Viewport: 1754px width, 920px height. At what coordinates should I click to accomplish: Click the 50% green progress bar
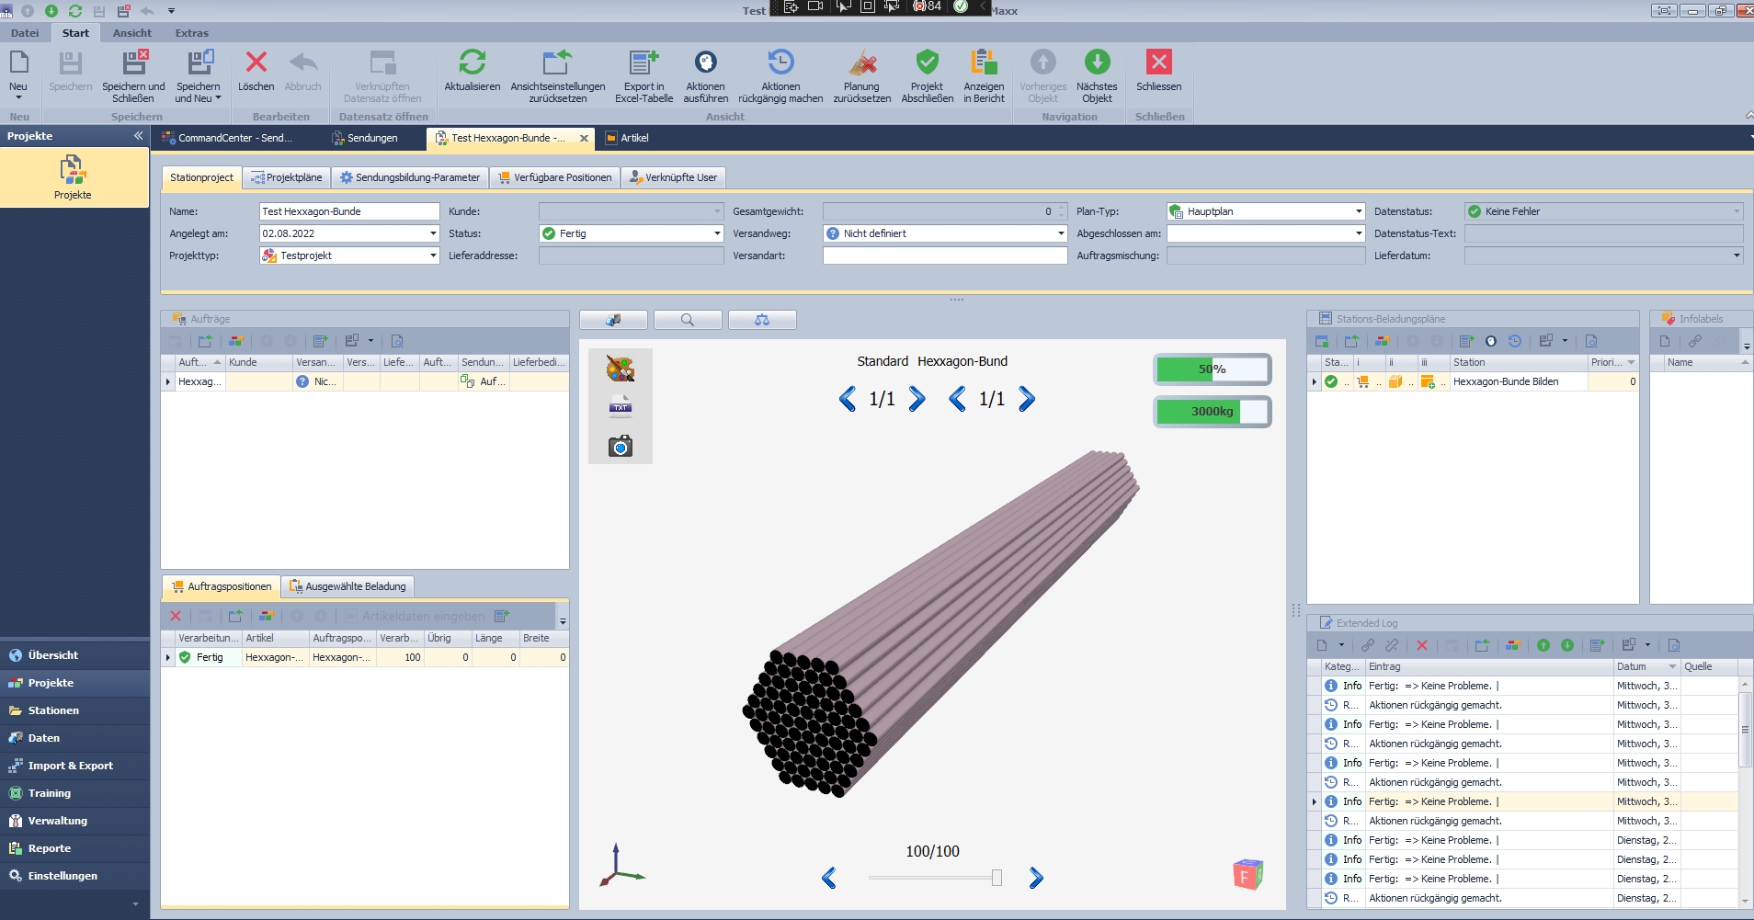[x=1213, y=369]
